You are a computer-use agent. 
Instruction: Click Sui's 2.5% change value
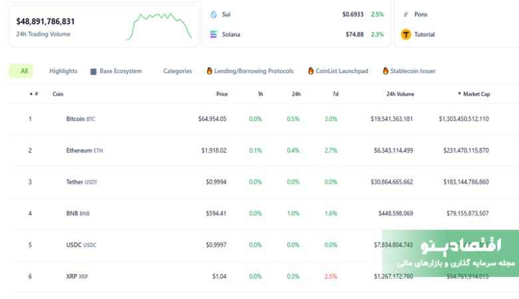(377, 14)
